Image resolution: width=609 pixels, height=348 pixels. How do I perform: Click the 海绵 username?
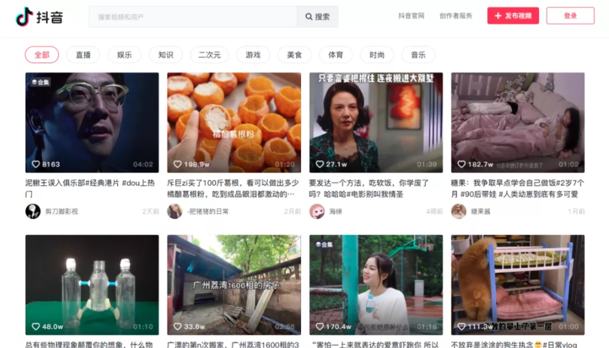coord(336,212)
